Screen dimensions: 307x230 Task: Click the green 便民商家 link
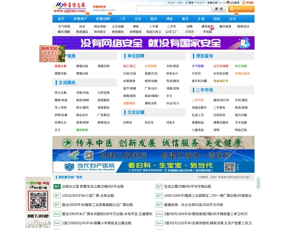tap(82, 130)
